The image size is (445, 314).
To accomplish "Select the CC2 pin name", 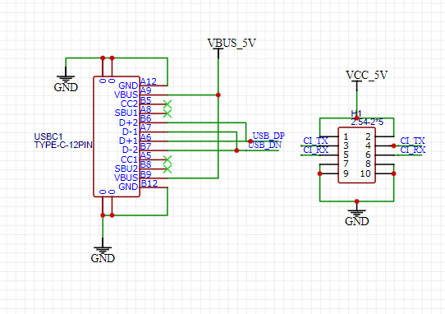I will tap(129, 104).
